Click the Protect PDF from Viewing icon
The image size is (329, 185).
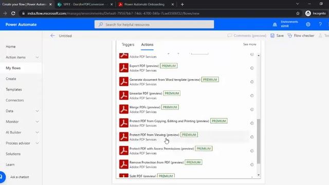click(x=124, y=137)
